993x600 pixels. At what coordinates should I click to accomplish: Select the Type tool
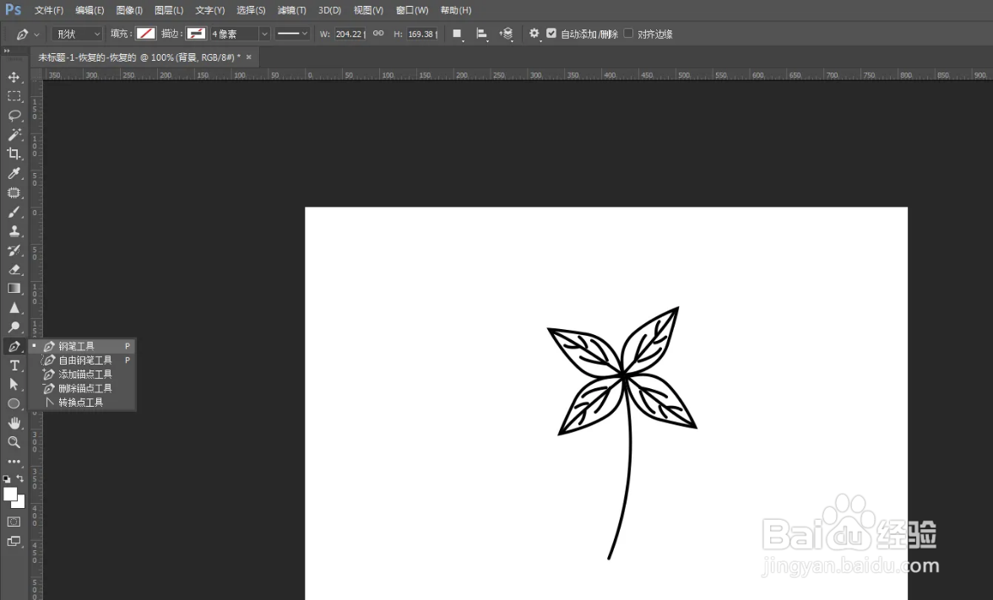pos(14,365)
